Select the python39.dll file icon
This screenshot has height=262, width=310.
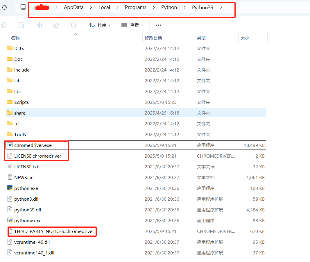[x=10, y=209]
